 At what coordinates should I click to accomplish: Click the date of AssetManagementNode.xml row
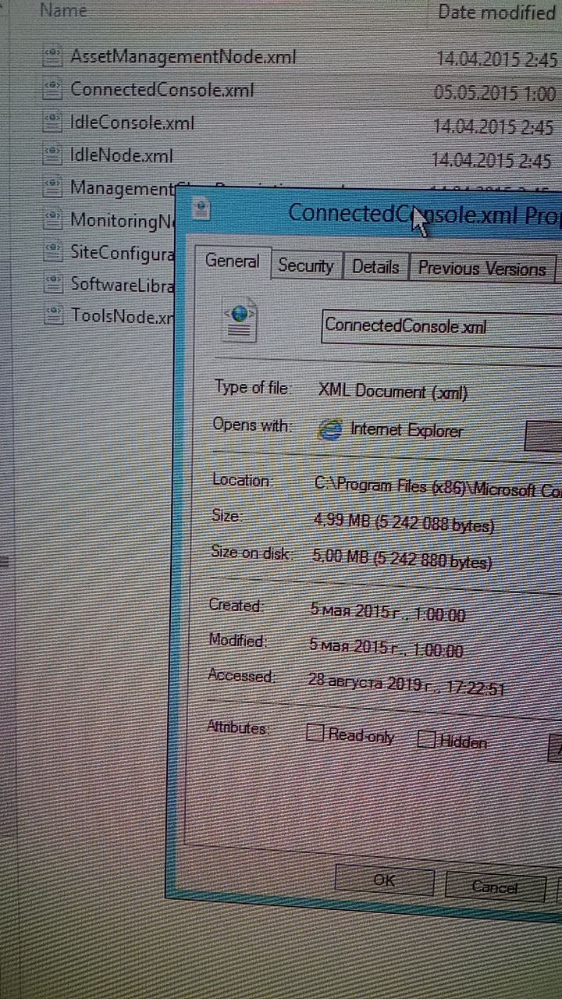(x=497, y=60)
